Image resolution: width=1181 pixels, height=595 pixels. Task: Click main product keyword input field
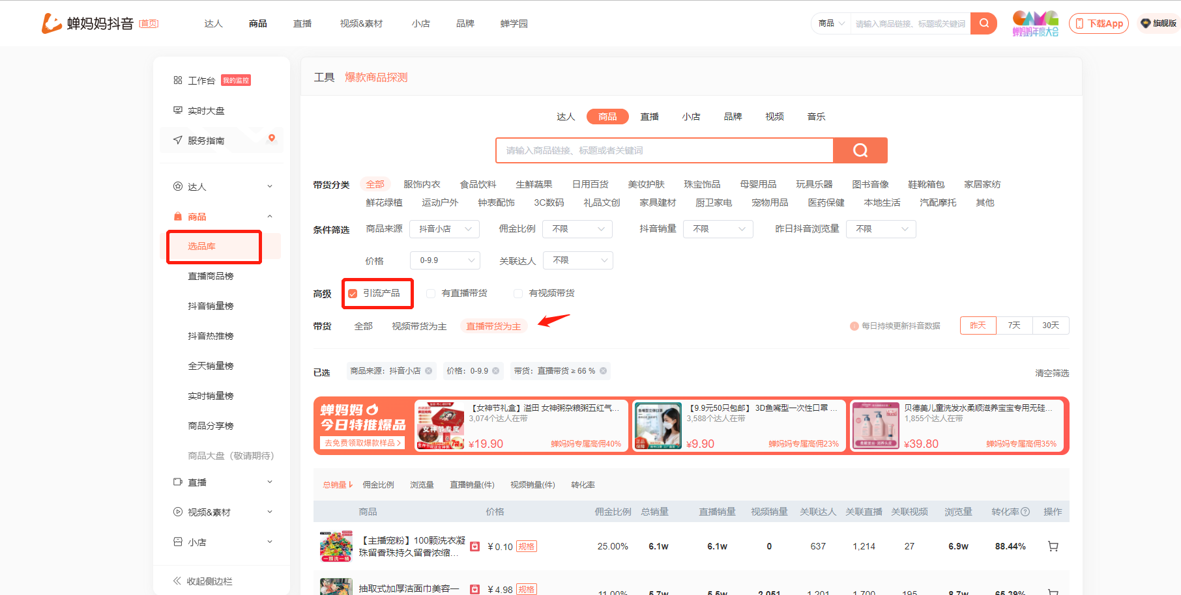pyautogui.click(x=665, y=150)
